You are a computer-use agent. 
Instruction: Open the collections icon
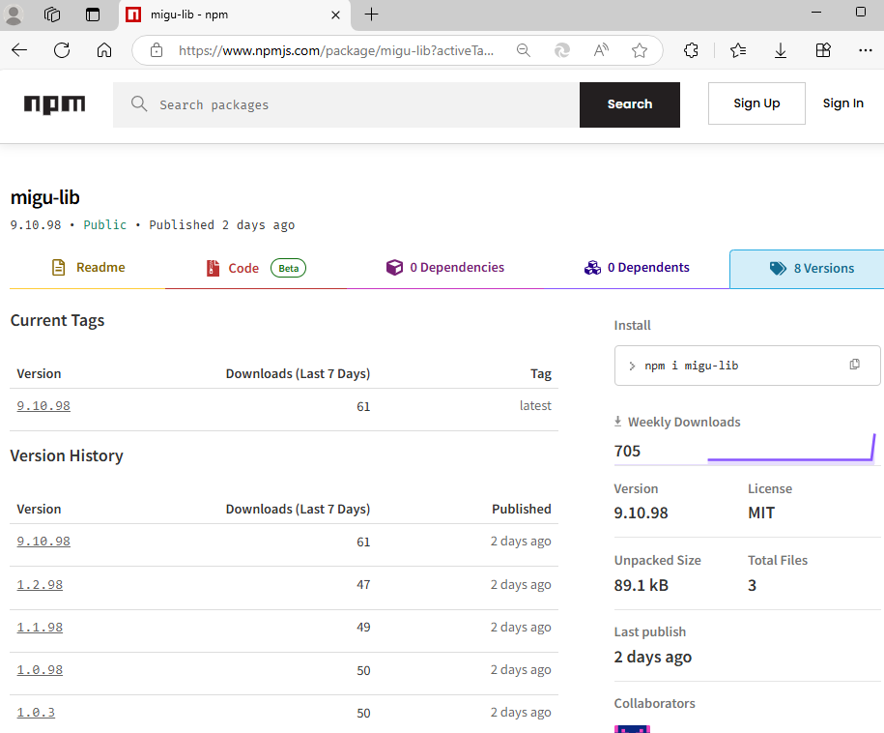(x=823, y=50)
